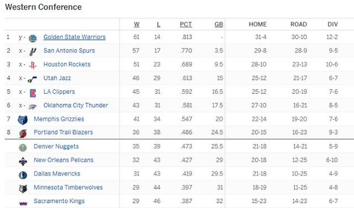
Task: Open the Oklahoma City Thunder team link
Action: coord(76,105)
